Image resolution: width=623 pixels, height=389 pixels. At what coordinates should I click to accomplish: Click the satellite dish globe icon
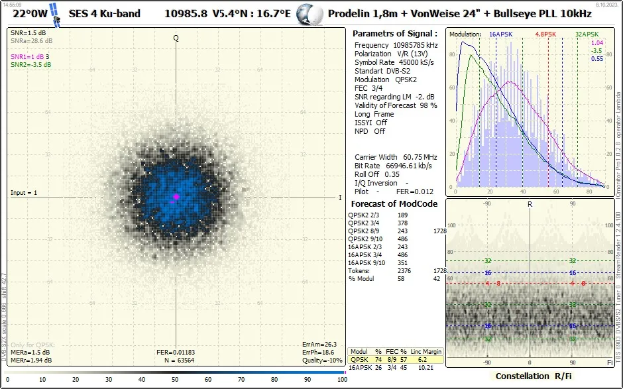[x=308, y=14]
